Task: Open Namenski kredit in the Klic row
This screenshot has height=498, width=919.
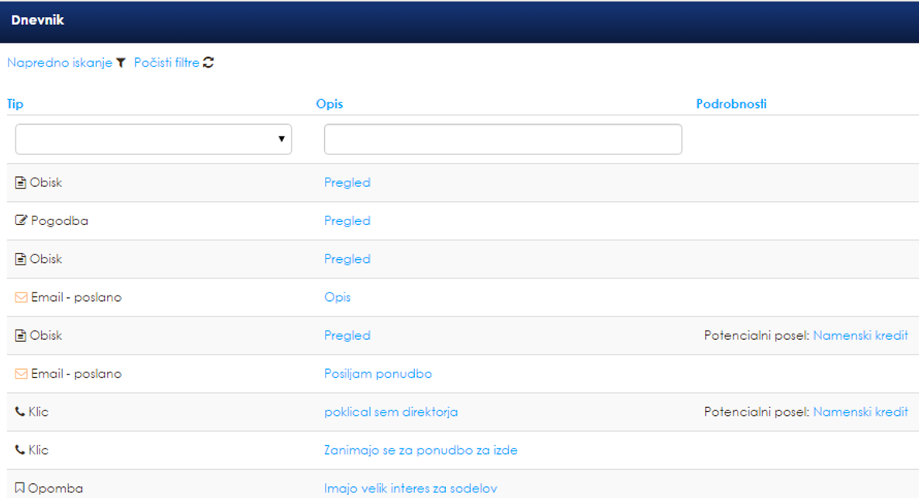Action: coord(860,412)
